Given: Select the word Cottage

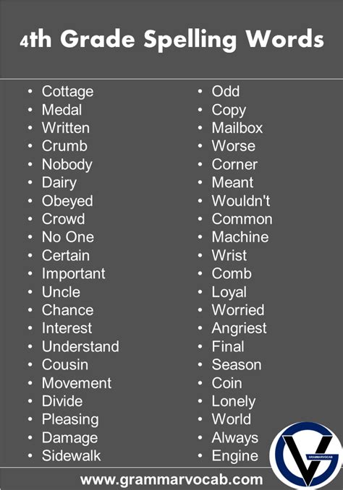Looking at the screenshot, I should 67,92.
